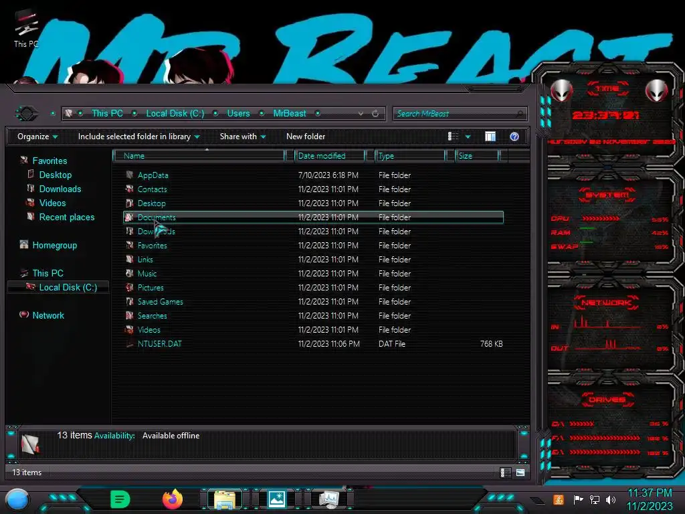Screen dimensions: 685x514
Task: Click the network tray icon
Action: (595, 499)
